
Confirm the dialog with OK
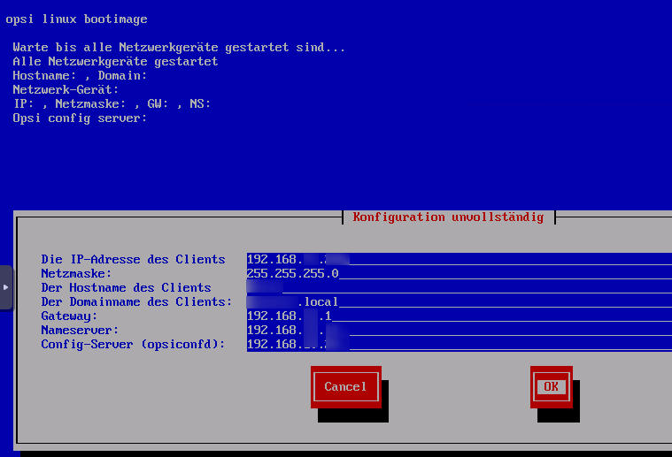[x=551, y=387]
